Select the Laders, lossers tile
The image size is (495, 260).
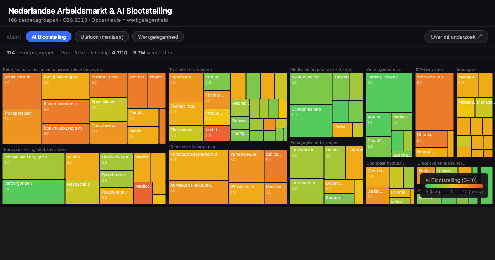coord(389,93)
